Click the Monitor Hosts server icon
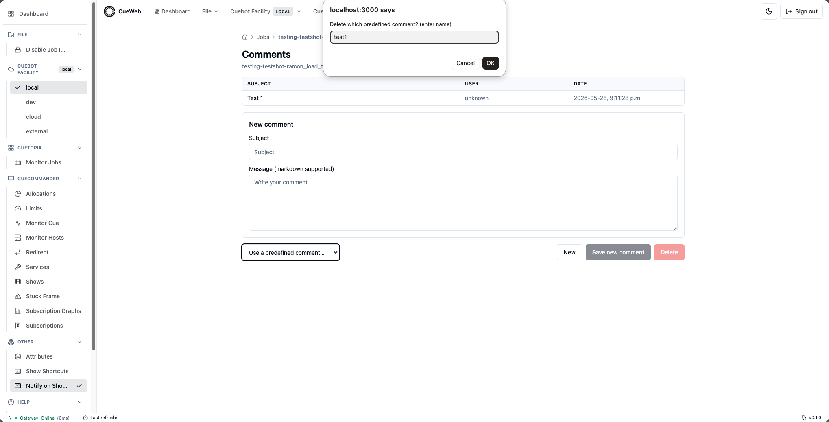Screen dimensions: 829x422 point(18,238)
